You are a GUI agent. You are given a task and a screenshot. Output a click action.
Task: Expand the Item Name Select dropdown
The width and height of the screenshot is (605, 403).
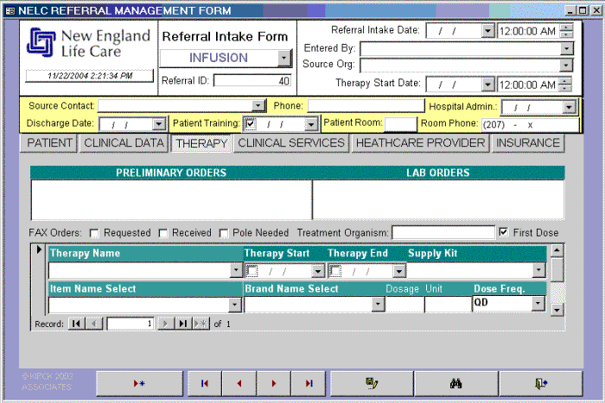click(x=234, y=305)
